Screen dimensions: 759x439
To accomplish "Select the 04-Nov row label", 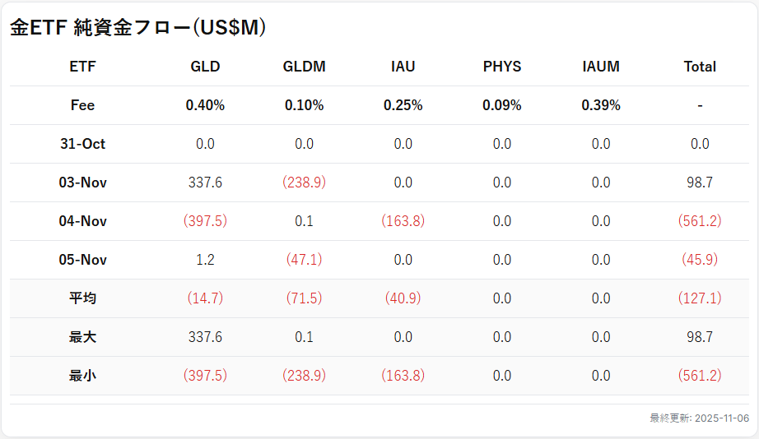I will pos(82,221).
